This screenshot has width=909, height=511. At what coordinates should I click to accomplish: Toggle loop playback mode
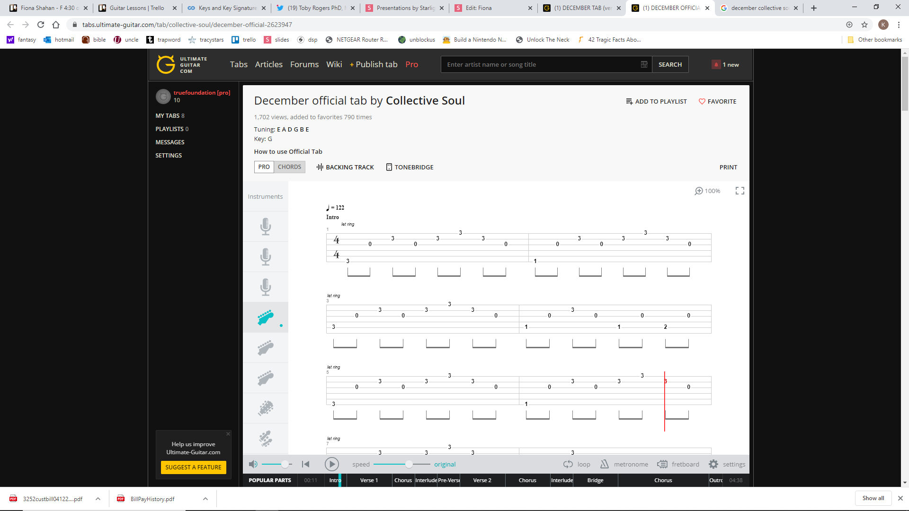click(577, 464)
